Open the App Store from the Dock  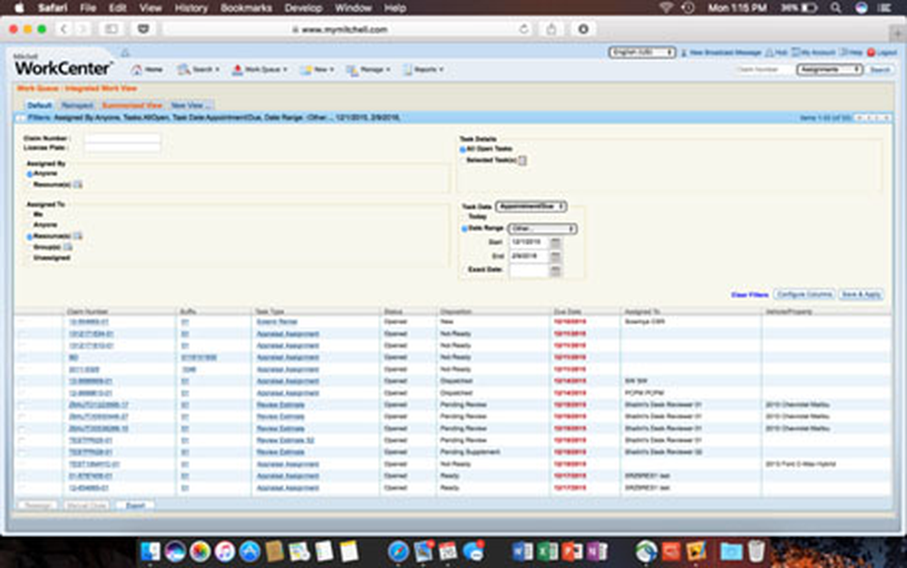pos(249,552)
